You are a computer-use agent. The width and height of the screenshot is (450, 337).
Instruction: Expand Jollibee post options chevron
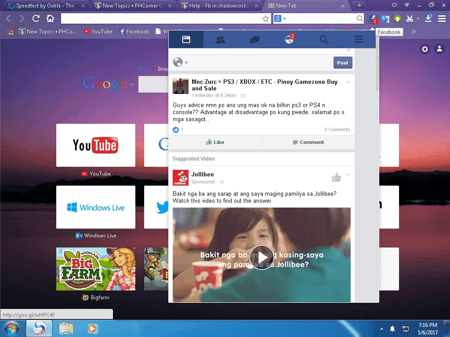click(x=348, y=175)
